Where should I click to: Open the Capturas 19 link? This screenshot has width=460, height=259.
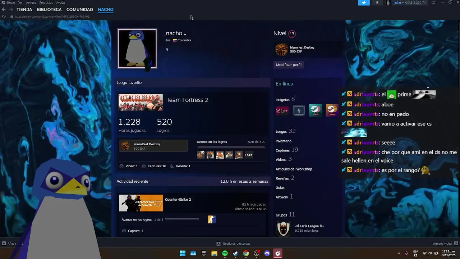coord(287,150)
